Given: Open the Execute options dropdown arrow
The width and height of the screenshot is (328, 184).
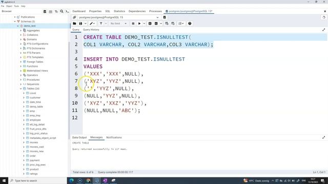Looking at the screenshot, I should pyautogui.click(x=144, y=24).
